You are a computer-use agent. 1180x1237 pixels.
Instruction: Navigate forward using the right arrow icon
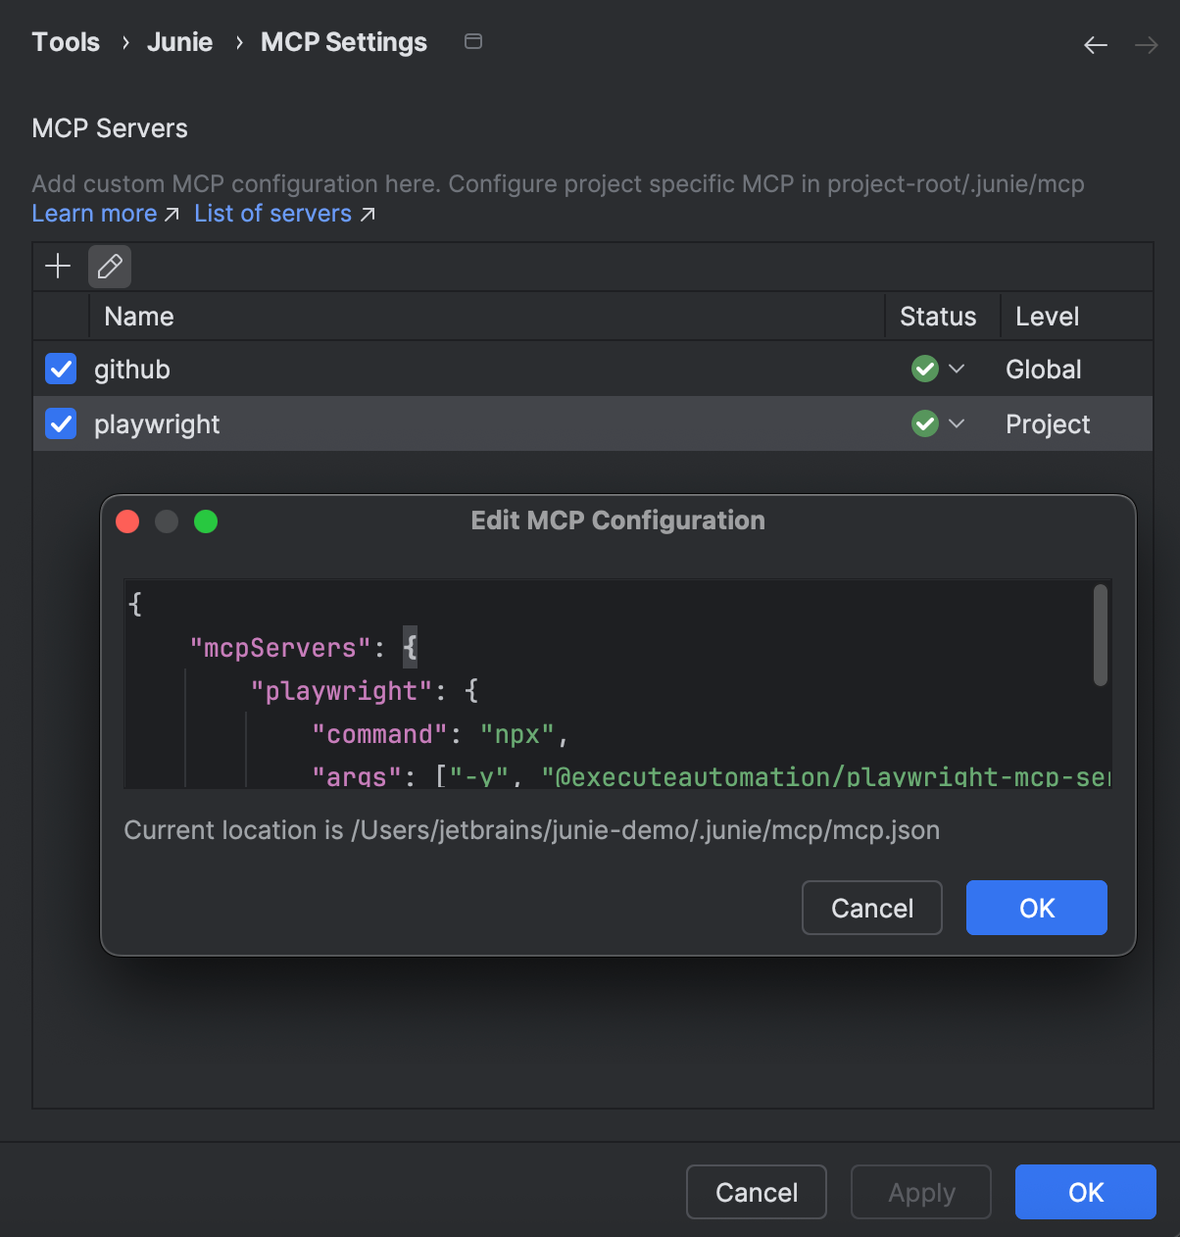point(1147,44)
